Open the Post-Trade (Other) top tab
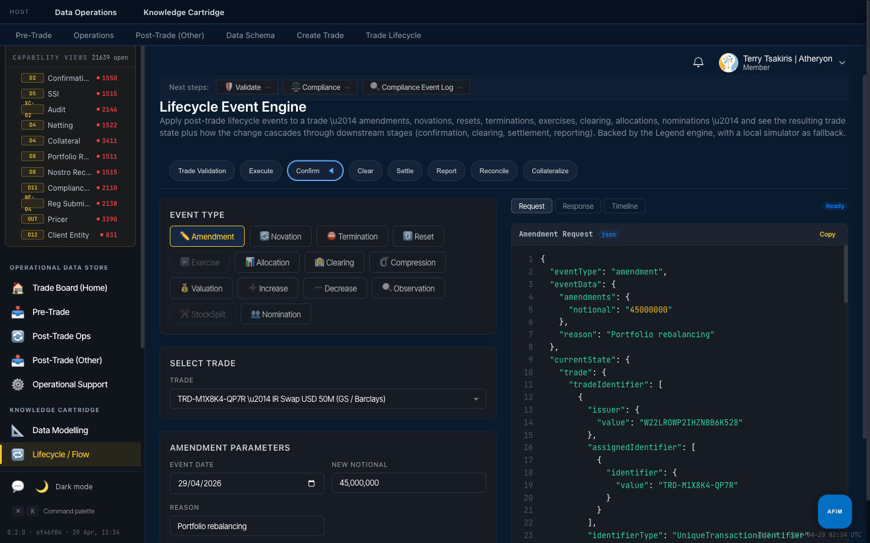The image size is (870, 543). tap(170, 35)
